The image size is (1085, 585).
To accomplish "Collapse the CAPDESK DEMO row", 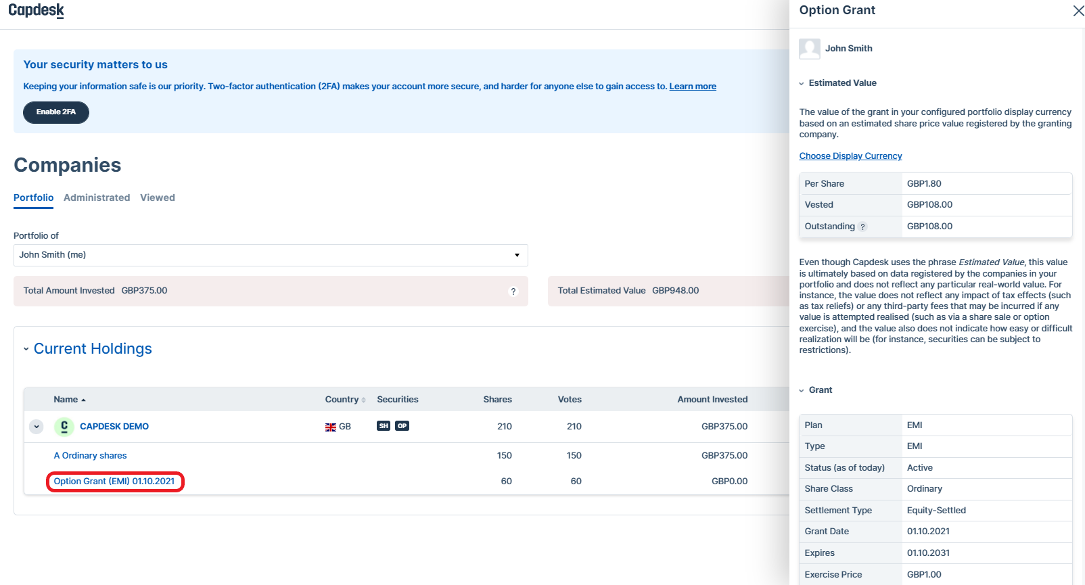I will point(37,427).
